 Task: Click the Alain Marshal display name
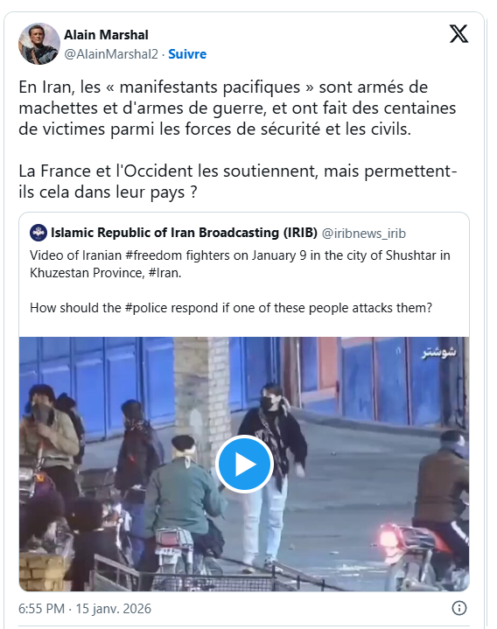coord(106,35)
